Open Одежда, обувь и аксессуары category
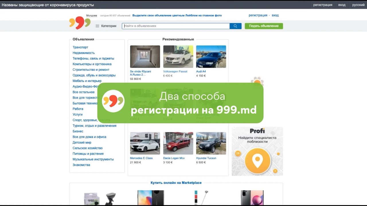 pos(94,75)
